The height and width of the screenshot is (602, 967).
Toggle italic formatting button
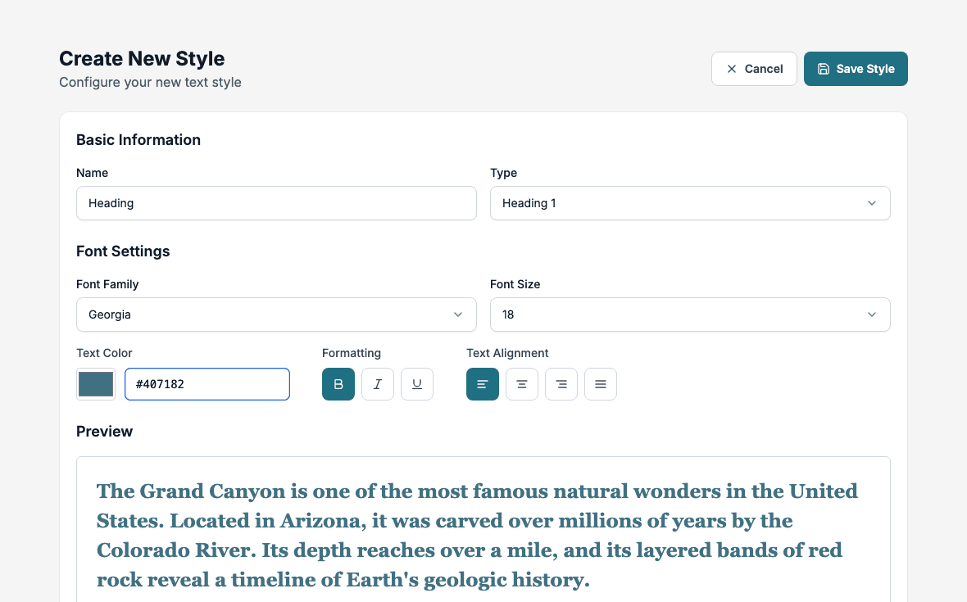(x=378, y=384)
